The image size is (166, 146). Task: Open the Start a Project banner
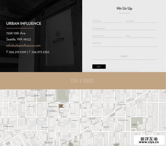82,81
